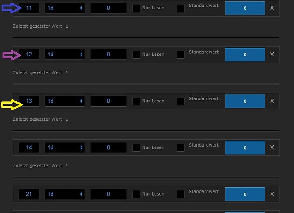Delete row 12 using the X icon
Screen dimensions: 294x213
pyautogui.click(x=272, y=55)
